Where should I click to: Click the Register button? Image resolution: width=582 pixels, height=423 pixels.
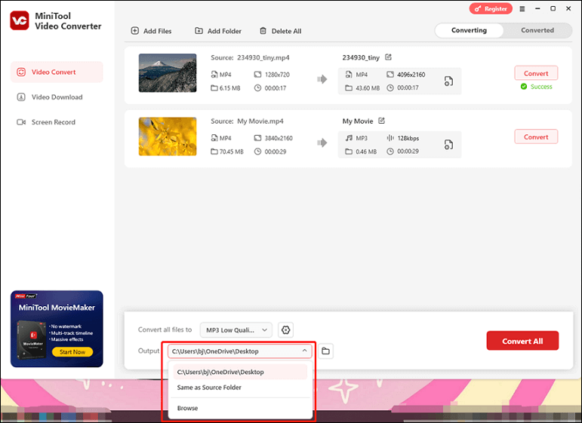(491, 8)
